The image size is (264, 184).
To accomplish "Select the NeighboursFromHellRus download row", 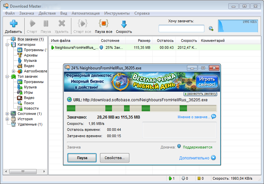I will pos(155,47).
